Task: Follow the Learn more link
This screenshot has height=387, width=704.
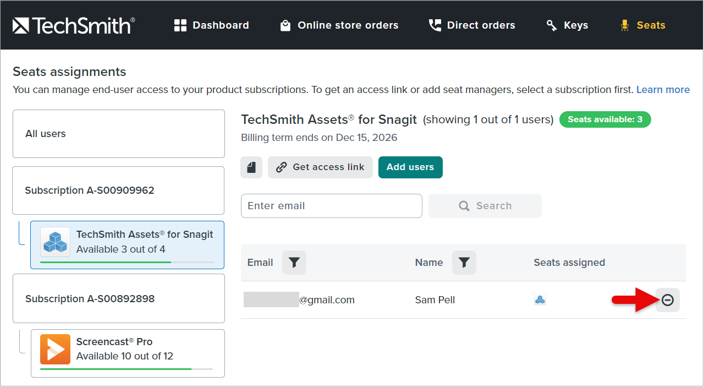Action: pos(663,90)
